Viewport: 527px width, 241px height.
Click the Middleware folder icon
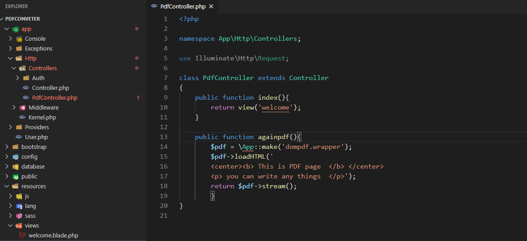coord(22,108)
